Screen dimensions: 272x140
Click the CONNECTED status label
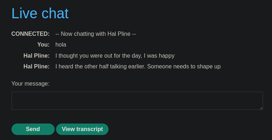click(x=31, y=34)
